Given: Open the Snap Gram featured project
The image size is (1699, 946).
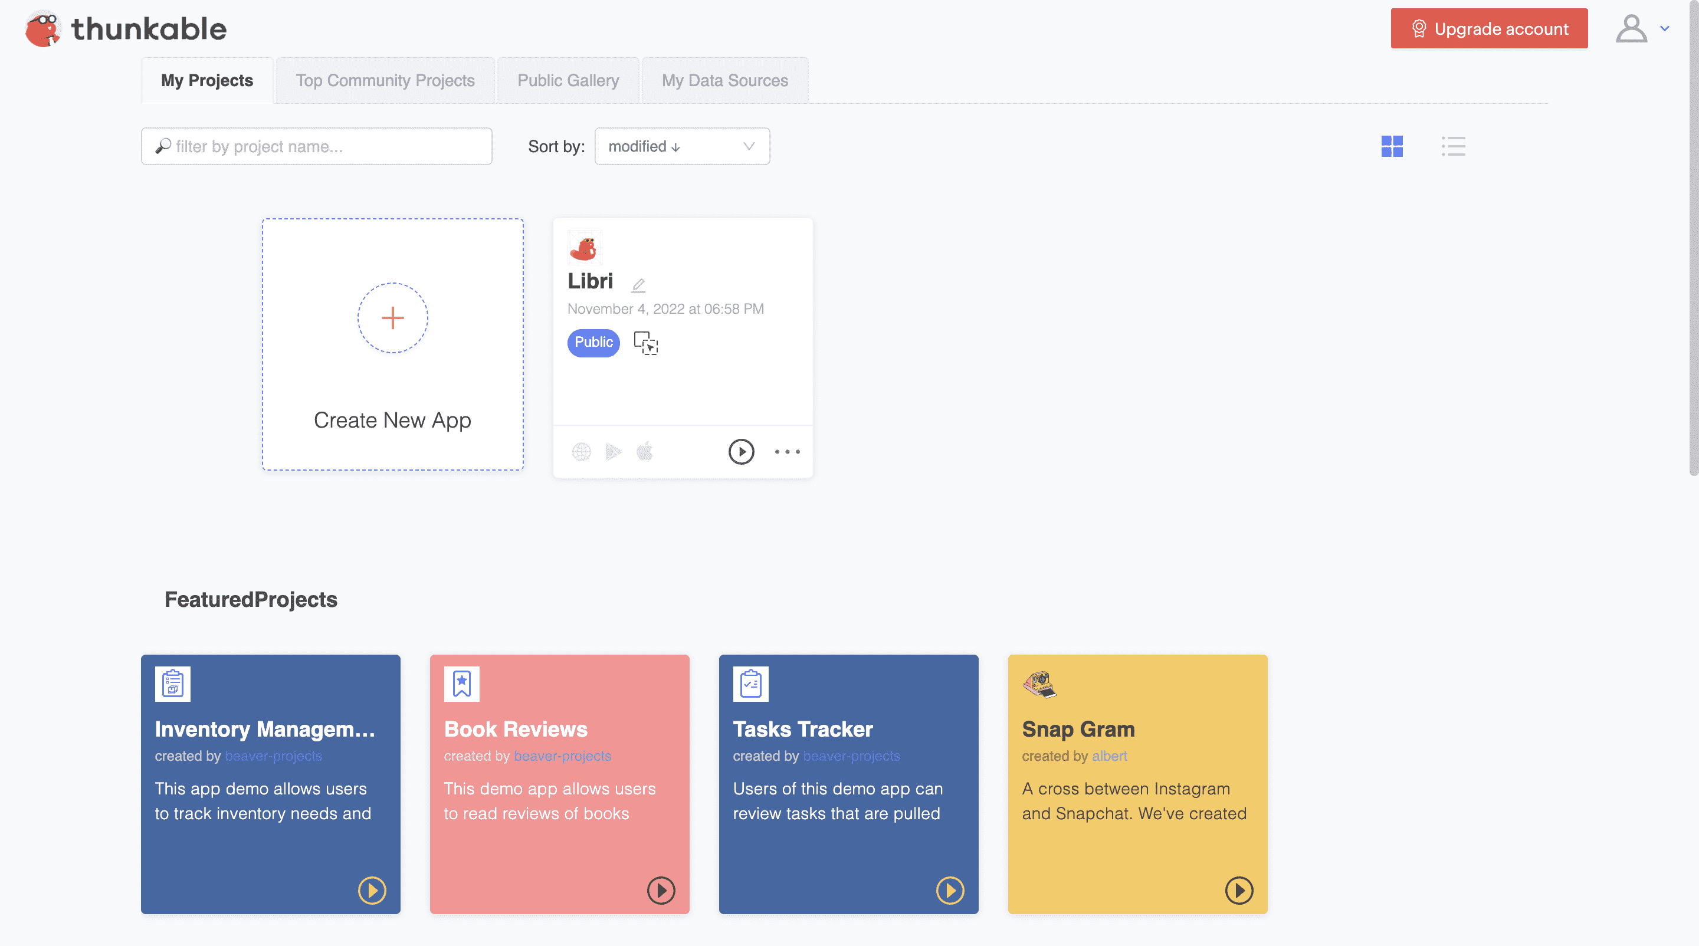Looking at the screenshot, I should click(1078, 729).
